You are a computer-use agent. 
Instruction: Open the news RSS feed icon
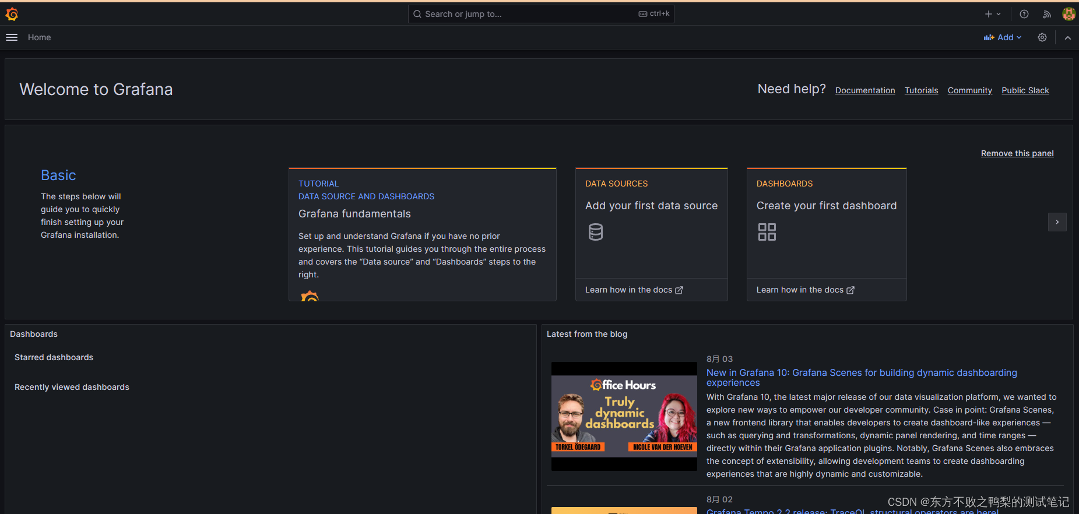point(1047,14)
